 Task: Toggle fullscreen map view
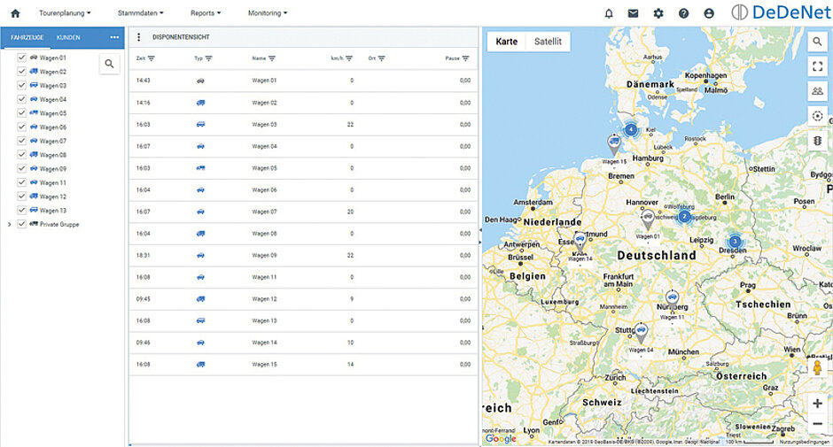(817, 66)
